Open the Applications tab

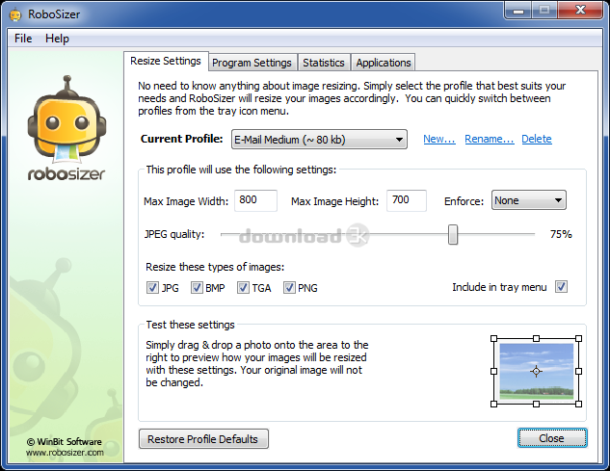384,63
